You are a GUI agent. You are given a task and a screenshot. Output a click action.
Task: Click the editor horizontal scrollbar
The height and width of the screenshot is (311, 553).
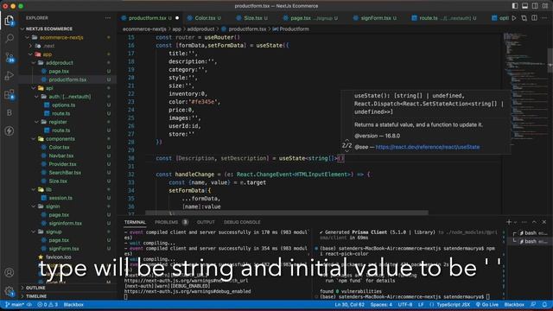click(x=287, y=213)
